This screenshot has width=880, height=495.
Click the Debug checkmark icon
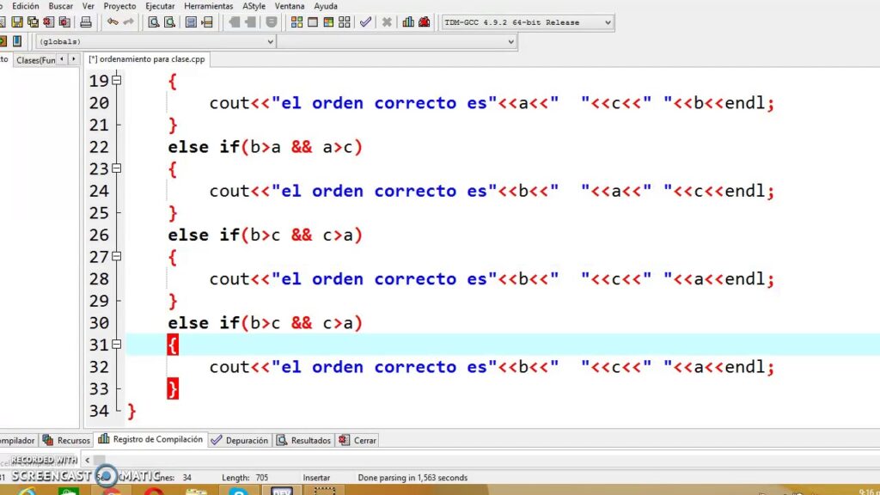point(365,22)
